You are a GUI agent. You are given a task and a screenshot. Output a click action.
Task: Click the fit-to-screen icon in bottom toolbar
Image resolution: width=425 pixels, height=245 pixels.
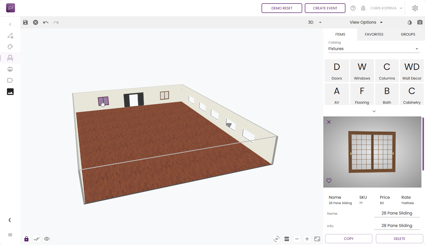(x=317, y=239)
